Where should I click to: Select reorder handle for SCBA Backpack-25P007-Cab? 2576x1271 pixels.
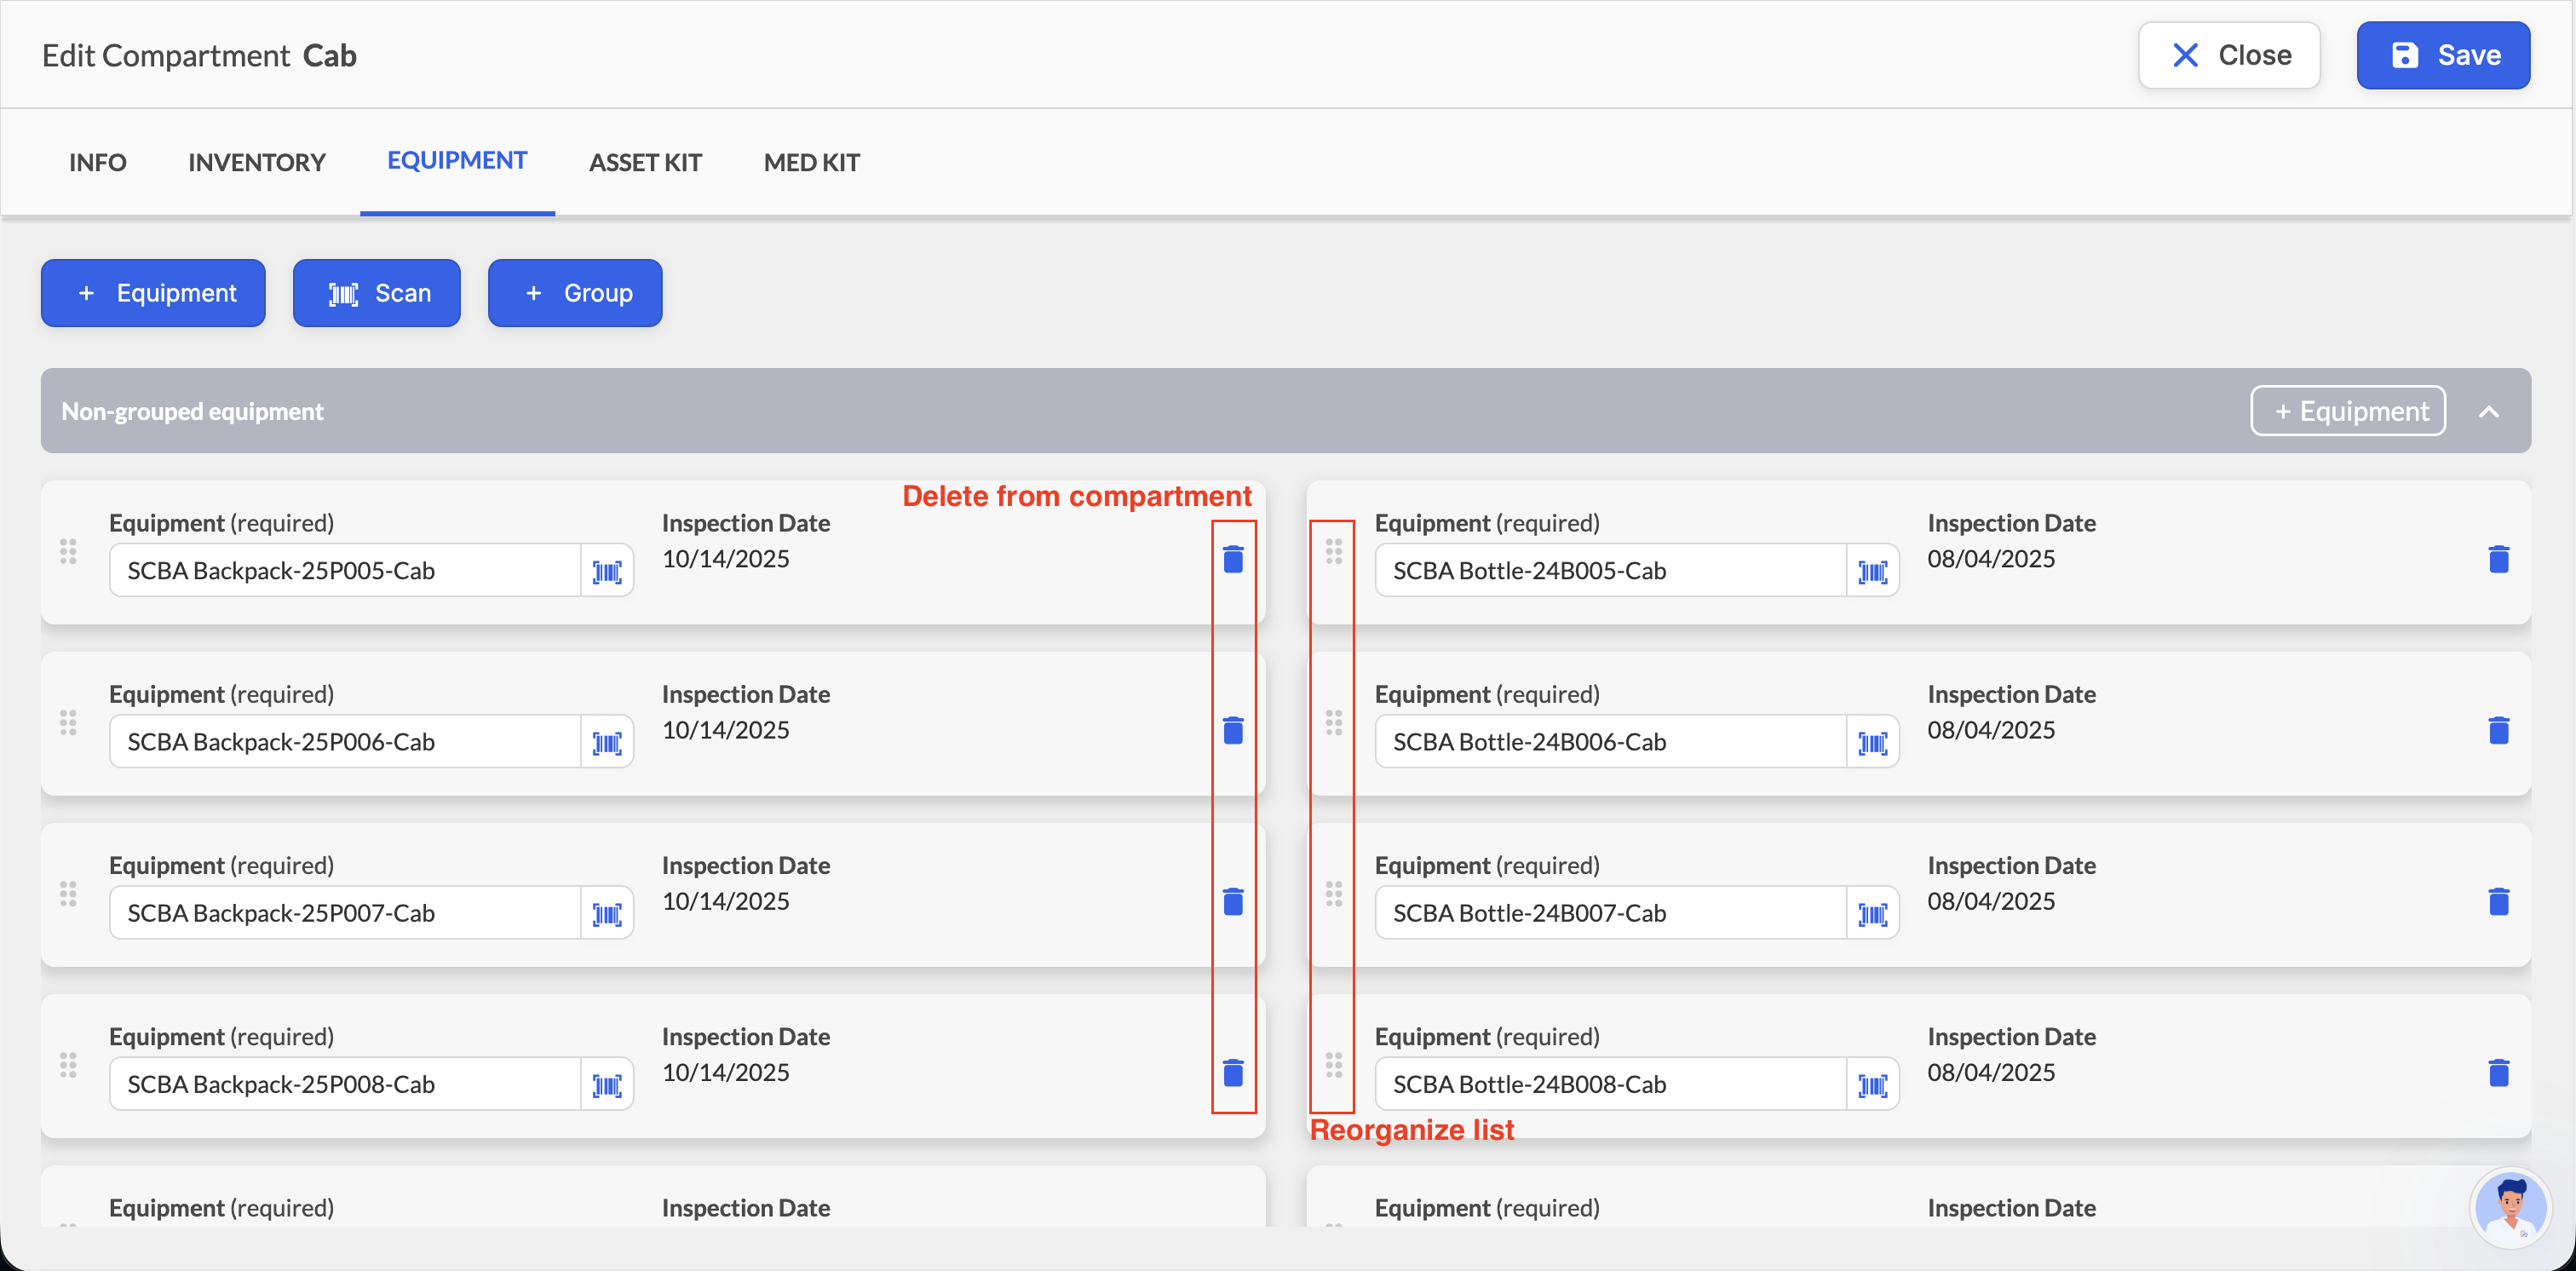68,893
